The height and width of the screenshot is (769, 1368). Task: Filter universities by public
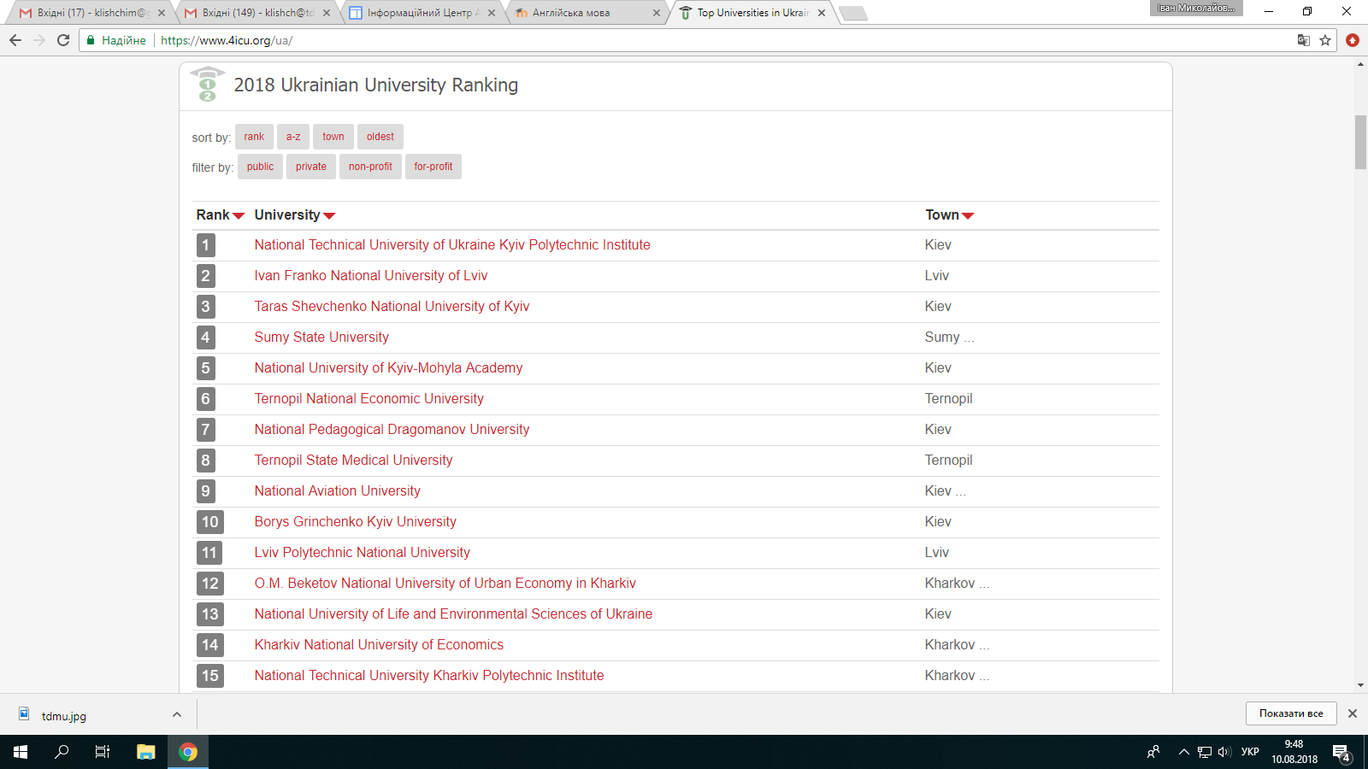pos(260,167)
